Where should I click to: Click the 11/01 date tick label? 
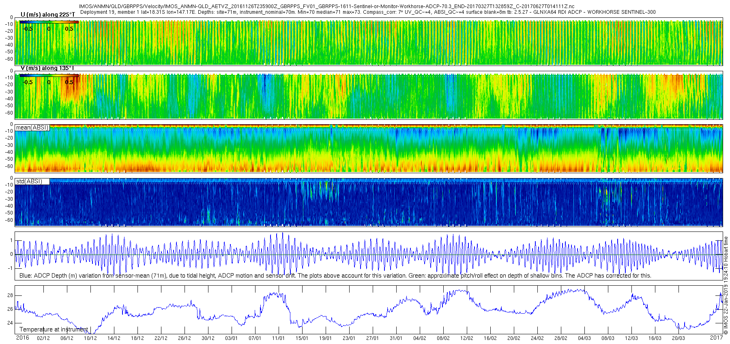pos(278,338)
